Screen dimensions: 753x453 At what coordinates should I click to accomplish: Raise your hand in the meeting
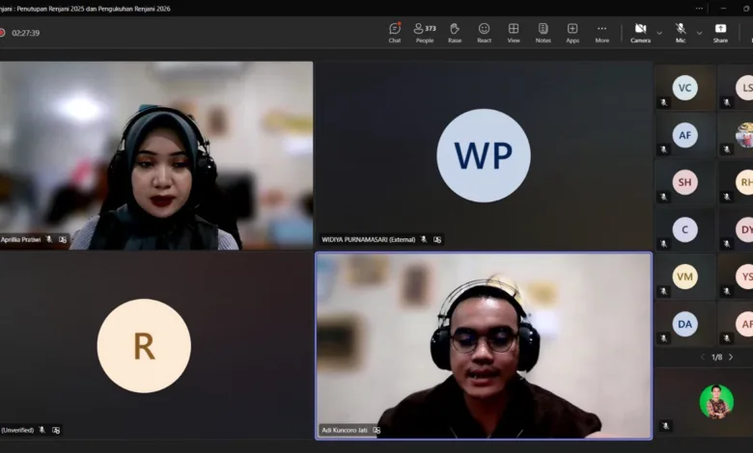coord(455,33)
